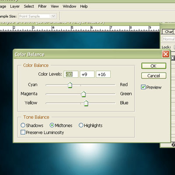The height and width of the screenshot is (175, 175).
Task: Click the Color Levels field showing +16
Action: tap(103, 74)
